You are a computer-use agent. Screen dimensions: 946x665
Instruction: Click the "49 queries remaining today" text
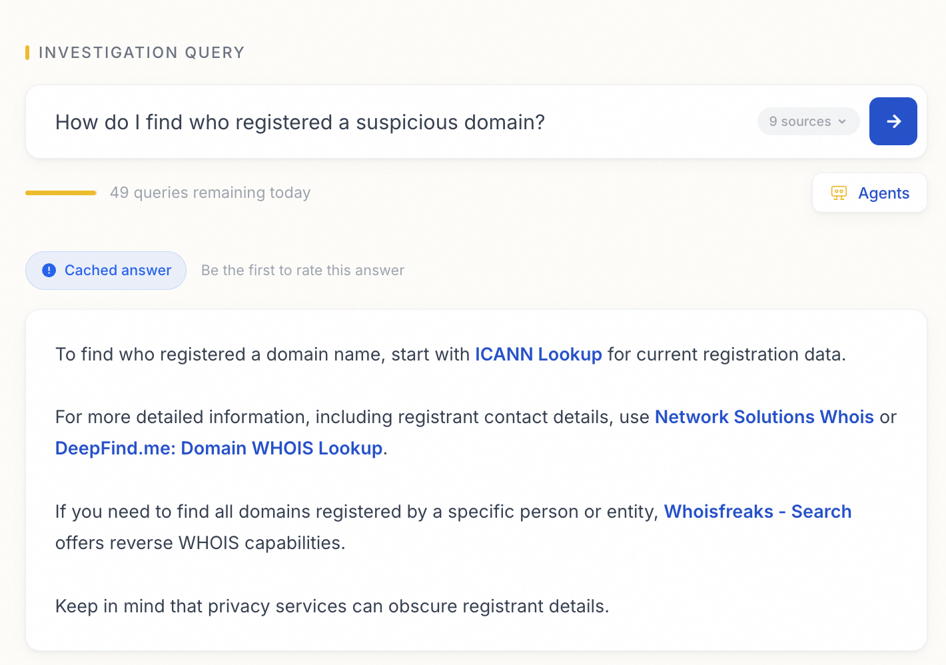tap(210, 193)
